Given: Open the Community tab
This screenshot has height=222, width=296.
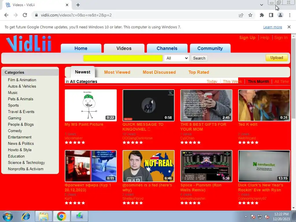Looking at the screenshot, I should click(x=210, y=48).
